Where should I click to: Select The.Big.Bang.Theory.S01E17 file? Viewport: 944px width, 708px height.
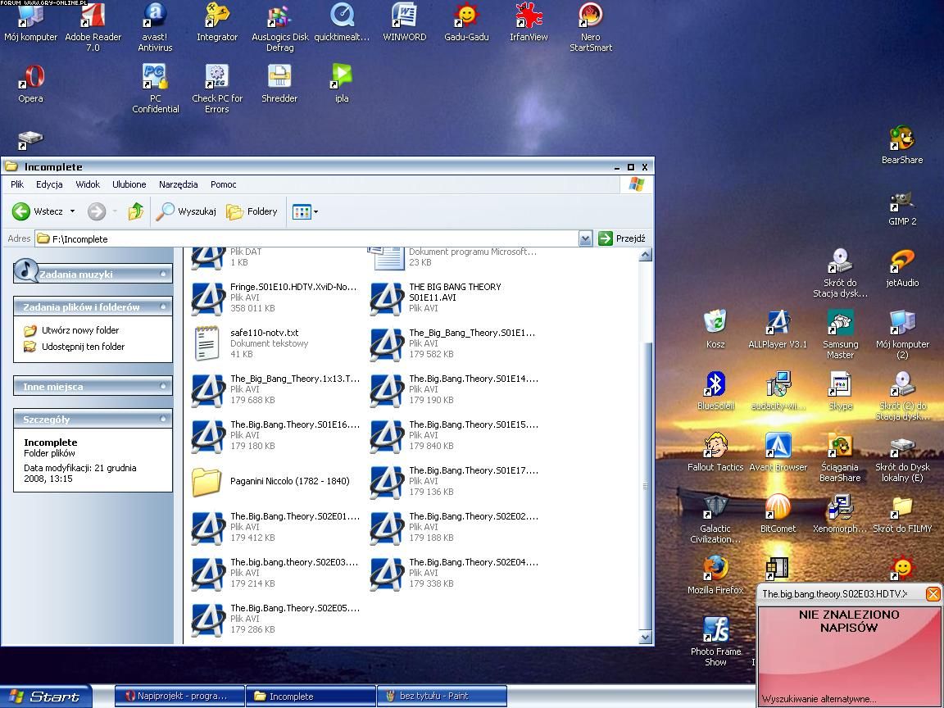(455, 481)
